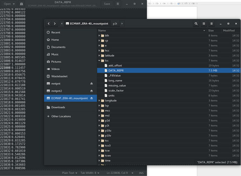
Task: Select the scale_factor file
Action: click(x=169, y=91)
